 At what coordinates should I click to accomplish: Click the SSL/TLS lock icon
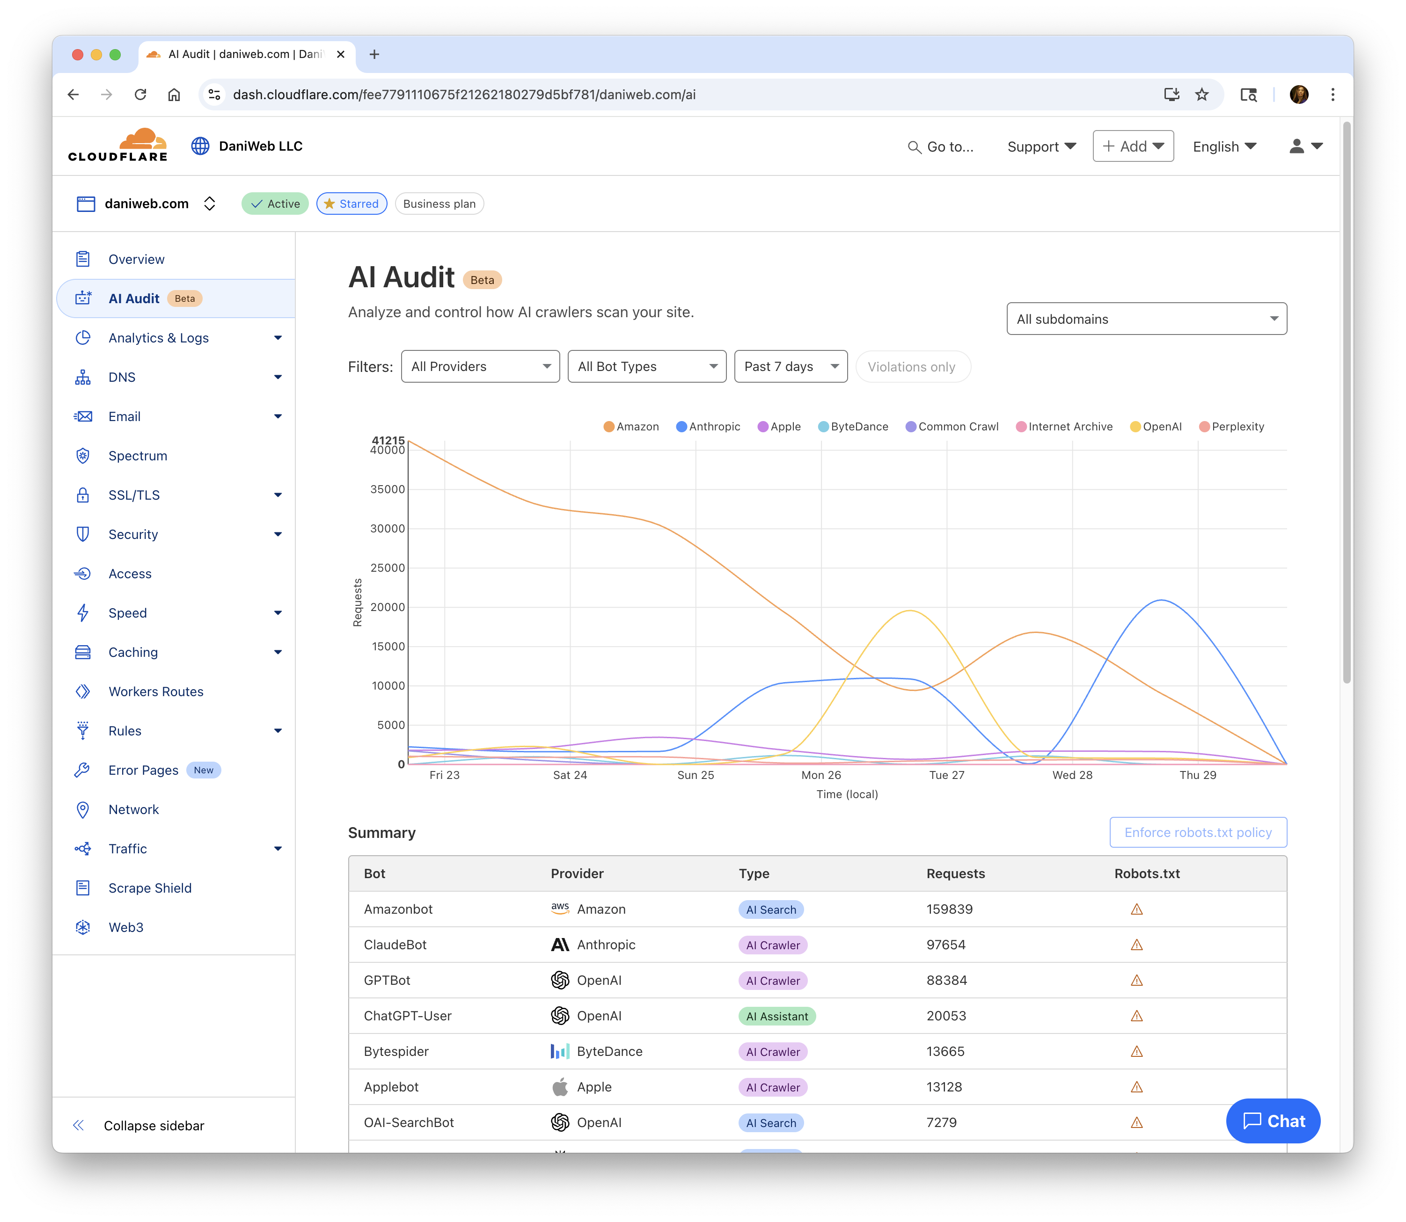[83, 495]
